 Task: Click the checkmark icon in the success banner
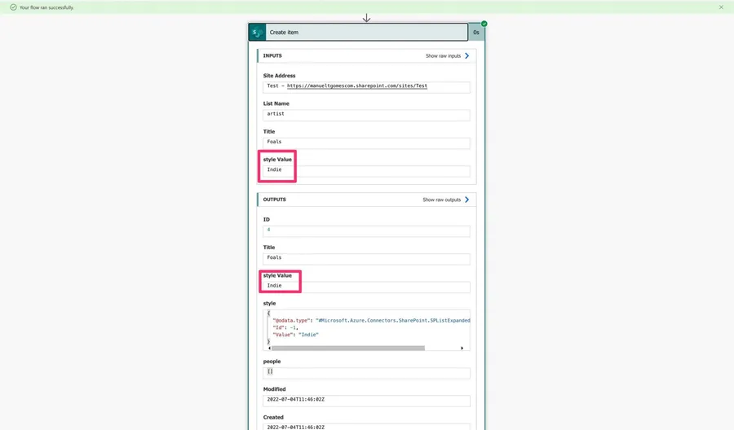[x=13, y=7]
